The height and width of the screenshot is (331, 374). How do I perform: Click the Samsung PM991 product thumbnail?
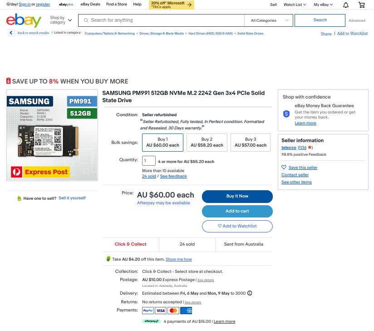52,135
